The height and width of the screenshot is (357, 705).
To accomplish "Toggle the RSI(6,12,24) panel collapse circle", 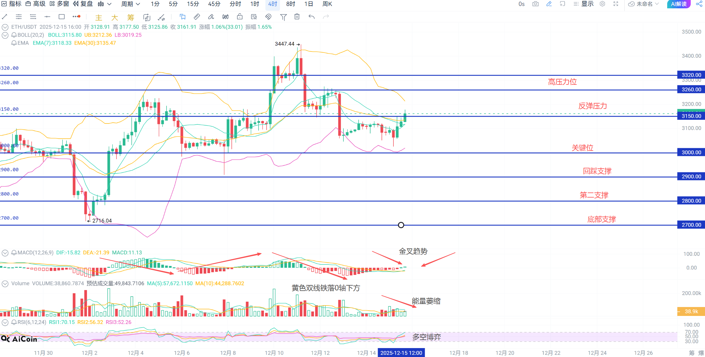I will (5, 322).
